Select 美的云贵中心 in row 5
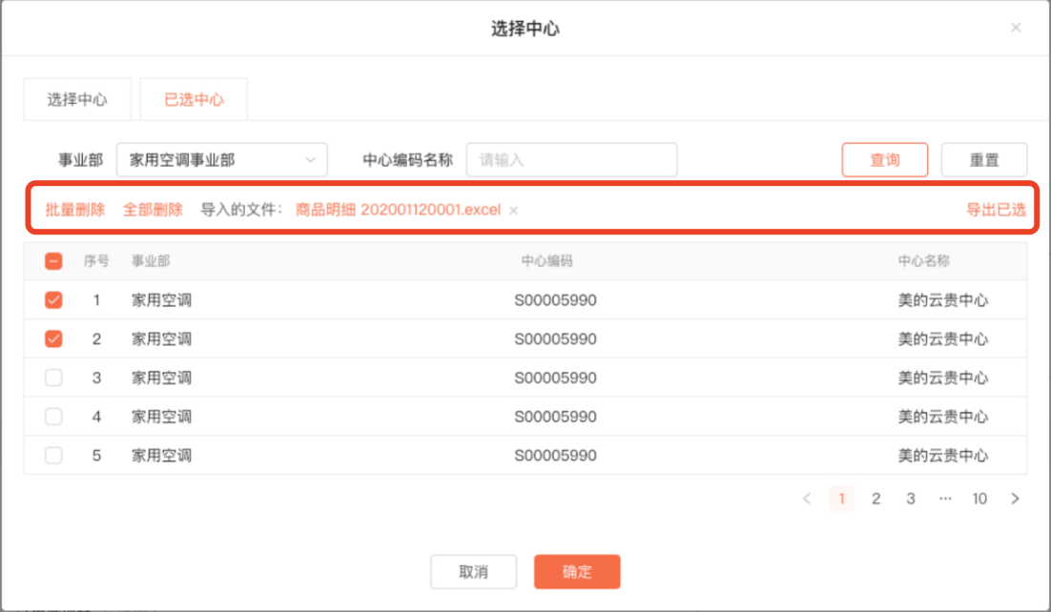1051x612 pixels. 943,456
